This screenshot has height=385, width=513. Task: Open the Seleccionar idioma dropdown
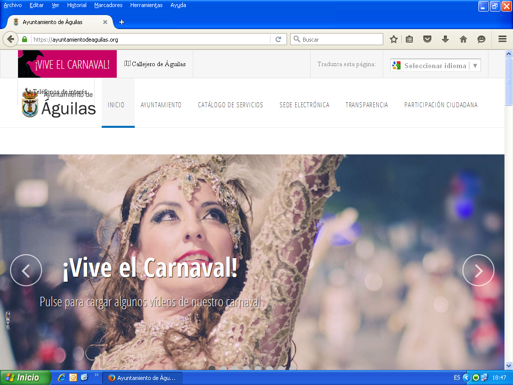click(435, 65)
